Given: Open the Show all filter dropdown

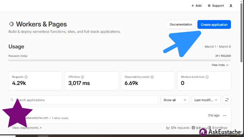Looking at the screenshot, I should tap(175, 100).
